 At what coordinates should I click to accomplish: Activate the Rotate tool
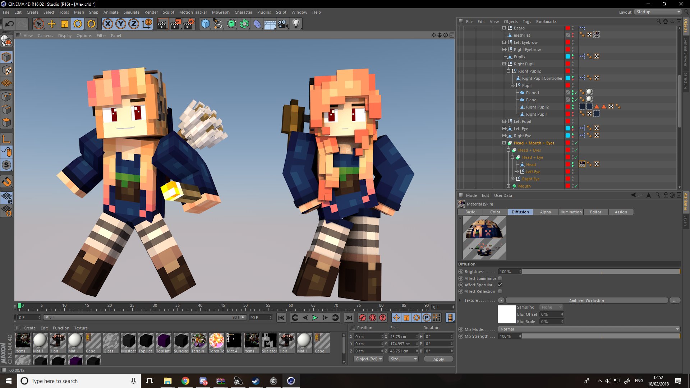pos(78,24)
